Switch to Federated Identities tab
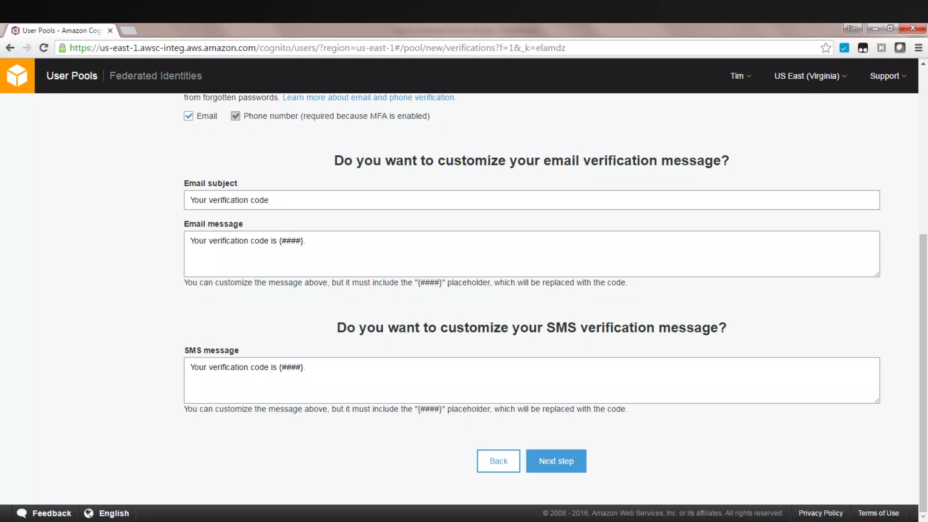 click(x=155, y=76)
